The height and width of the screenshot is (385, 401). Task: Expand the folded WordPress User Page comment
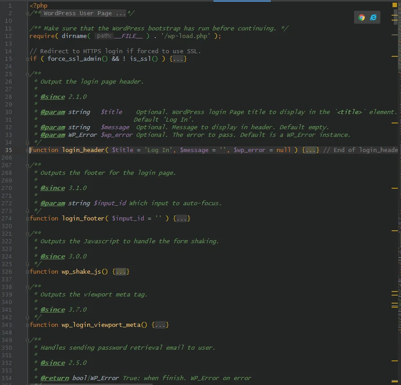(27, 13)
